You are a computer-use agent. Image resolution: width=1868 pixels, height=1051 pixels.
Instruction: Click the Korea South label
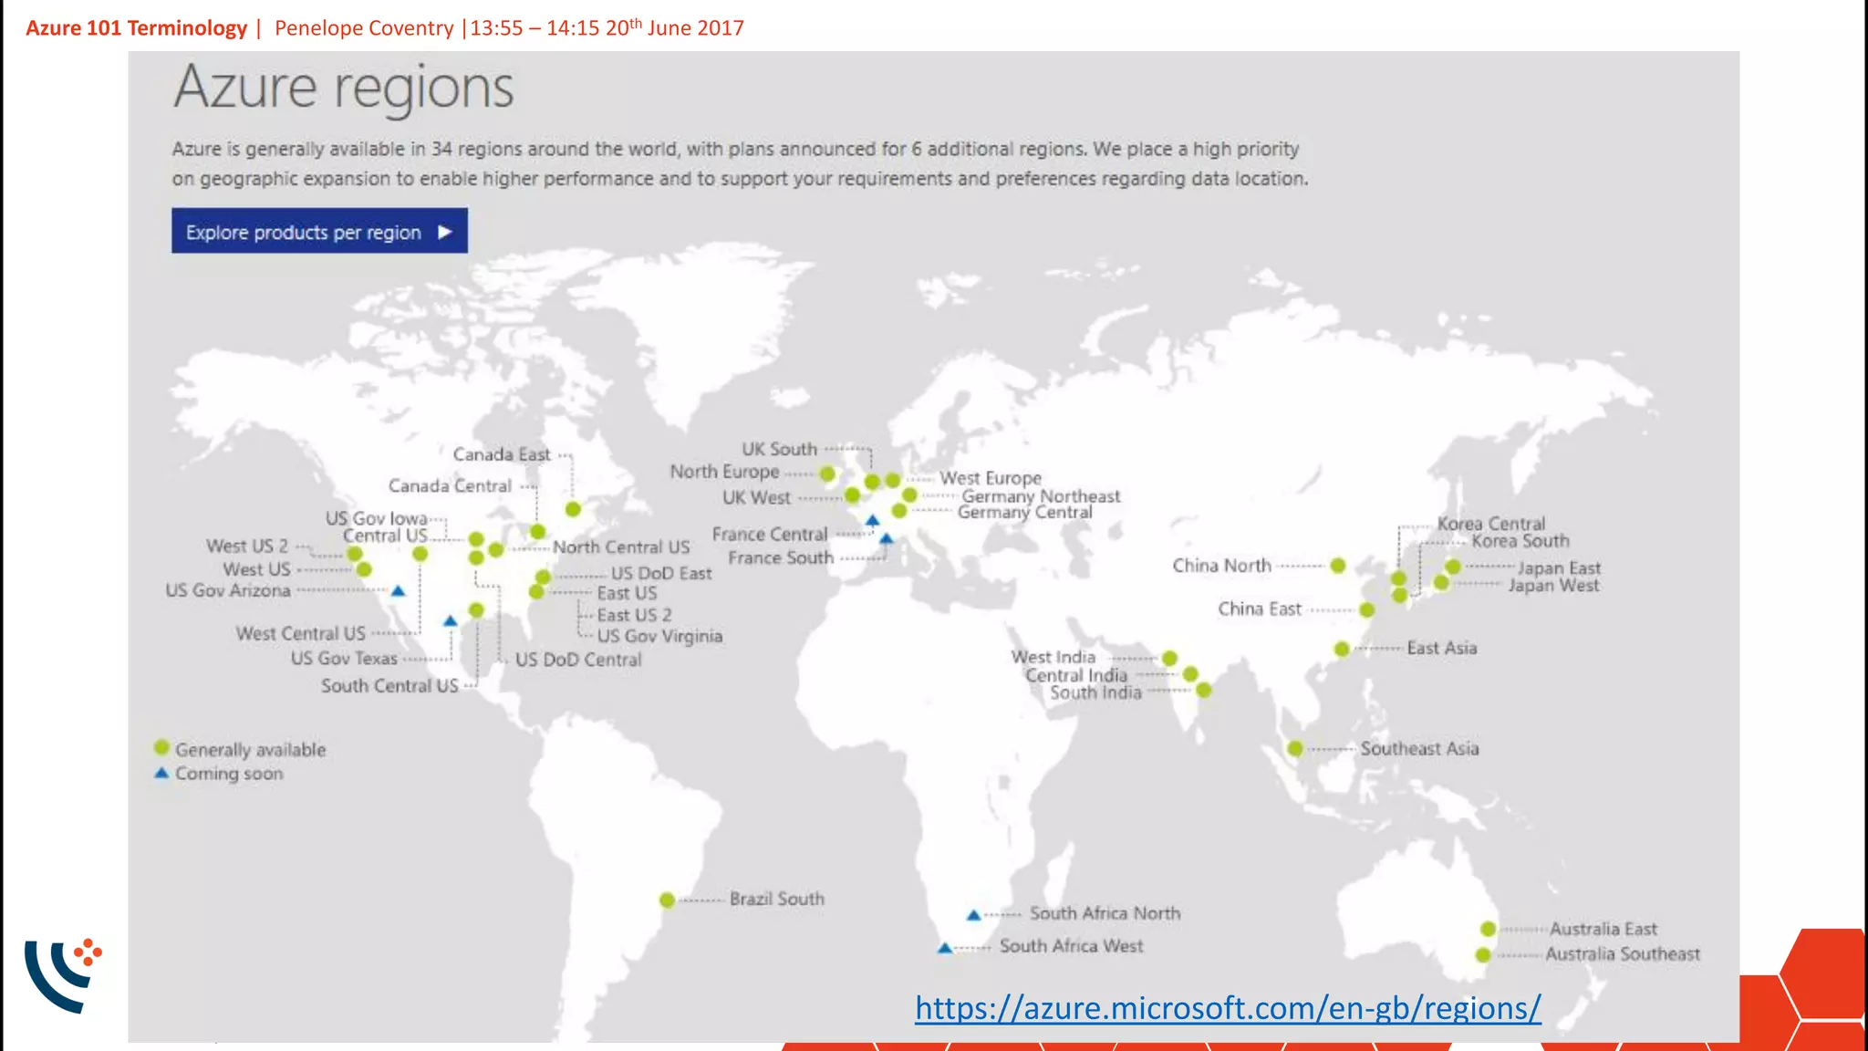(1520, 541)
